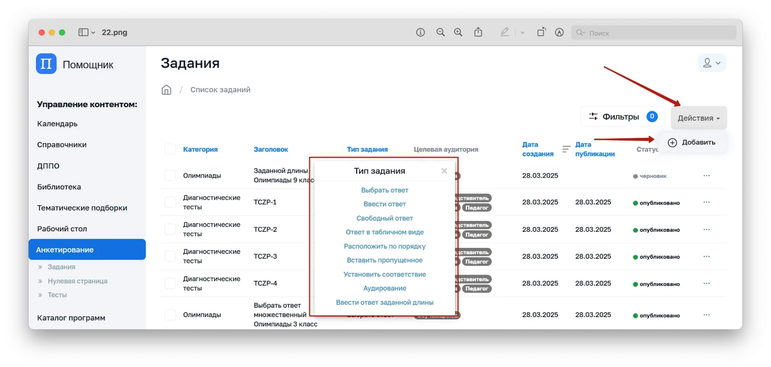Click the zoom in magnifier icon
This screenshot has height=367, width=771.
[x=458, y=33]
